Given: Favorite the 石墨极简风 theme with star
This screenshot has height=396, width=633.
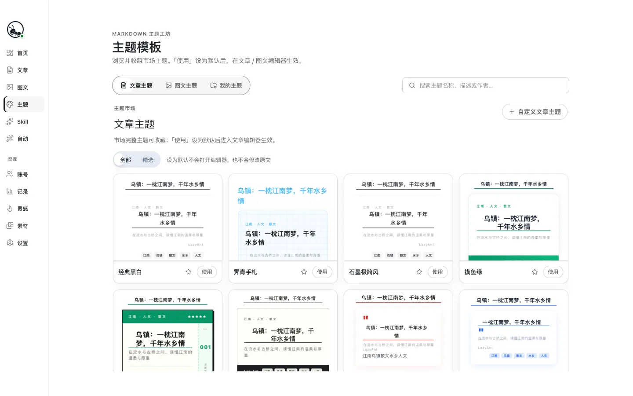Looking at the screenshot, I should 419,272.
